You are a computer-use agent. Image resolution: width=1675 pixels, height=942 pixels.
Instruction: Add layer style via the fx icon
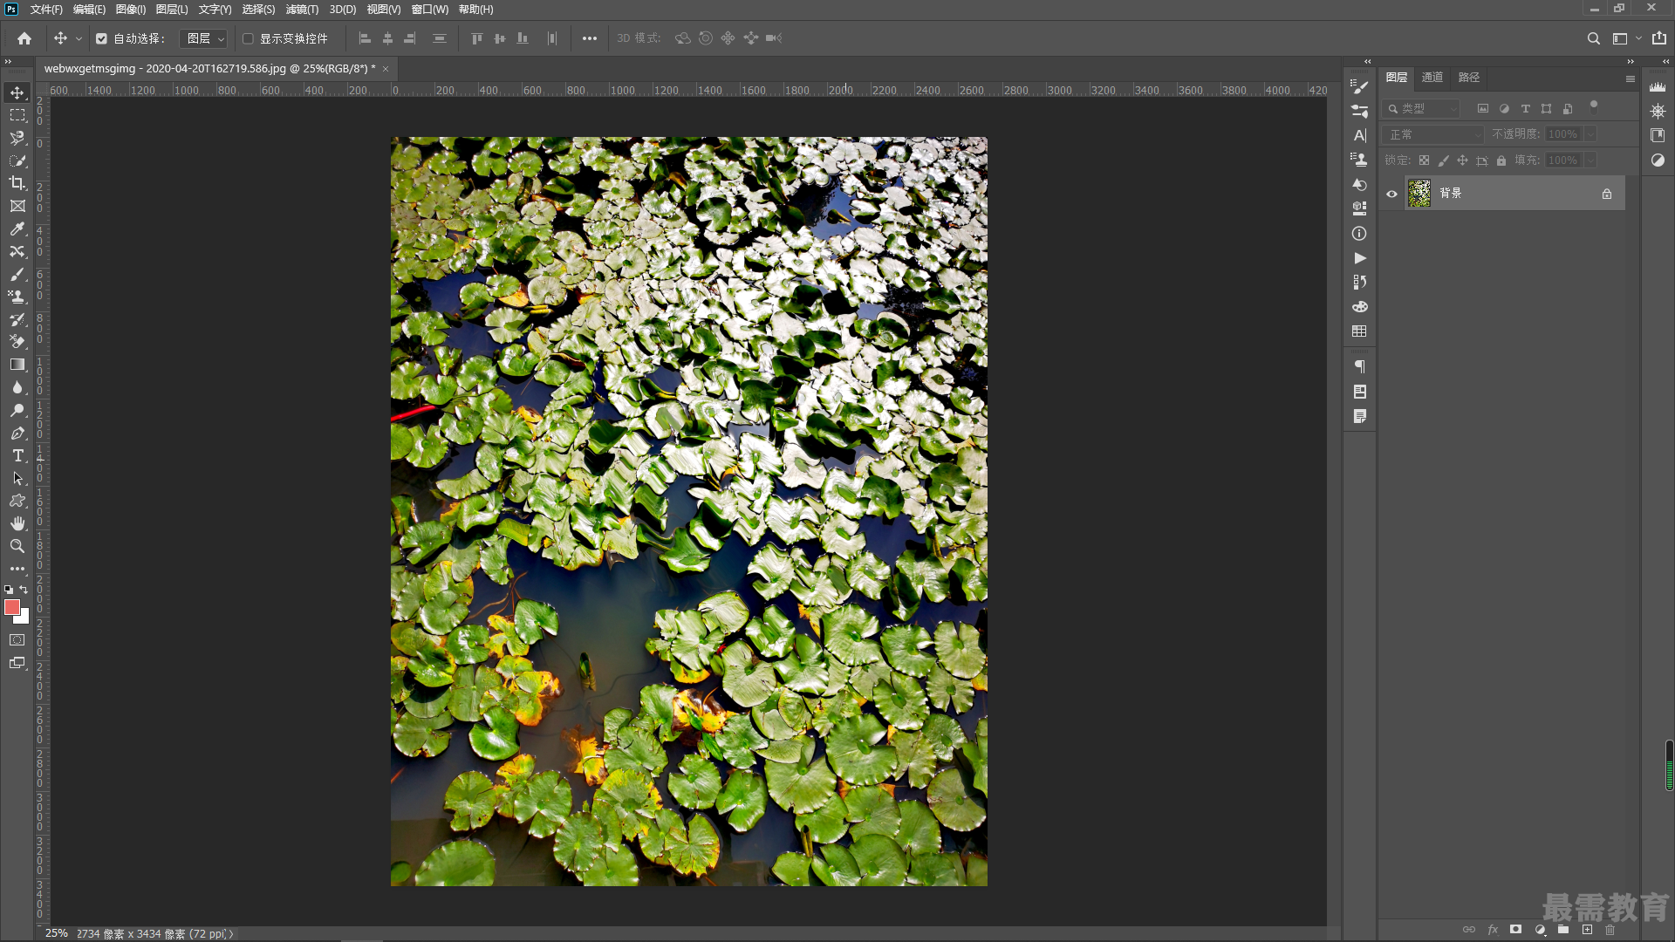pyautogui.click(x=1493, y=930)
